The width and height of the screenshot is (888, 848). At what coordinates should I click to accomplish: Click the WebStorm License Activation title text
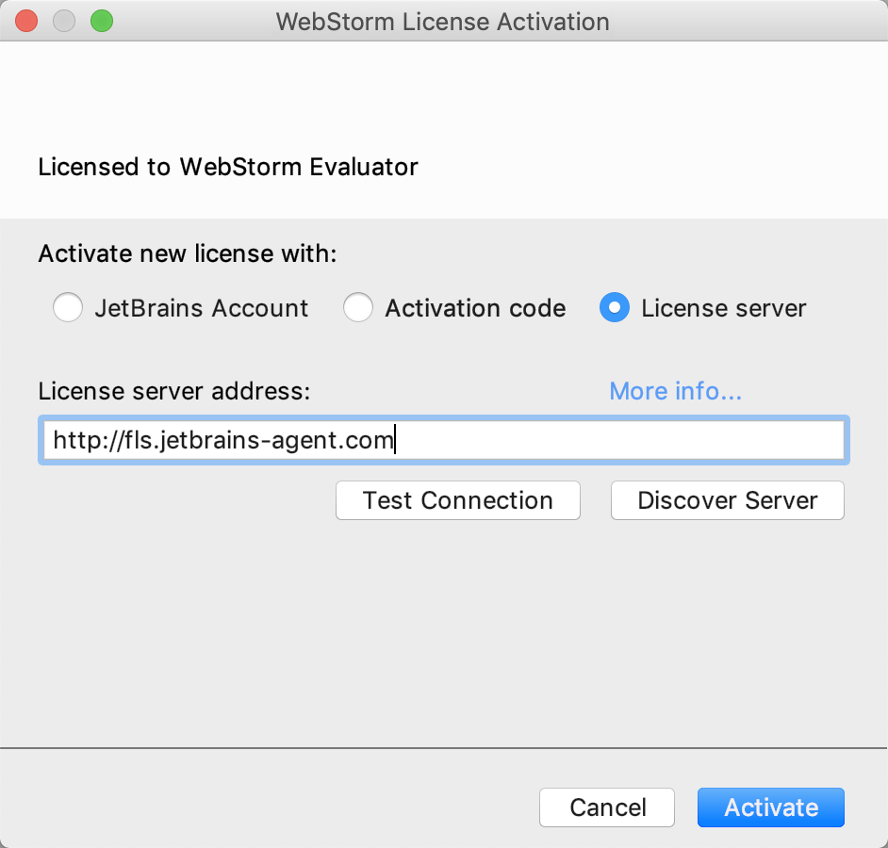(x=443, y=22)
